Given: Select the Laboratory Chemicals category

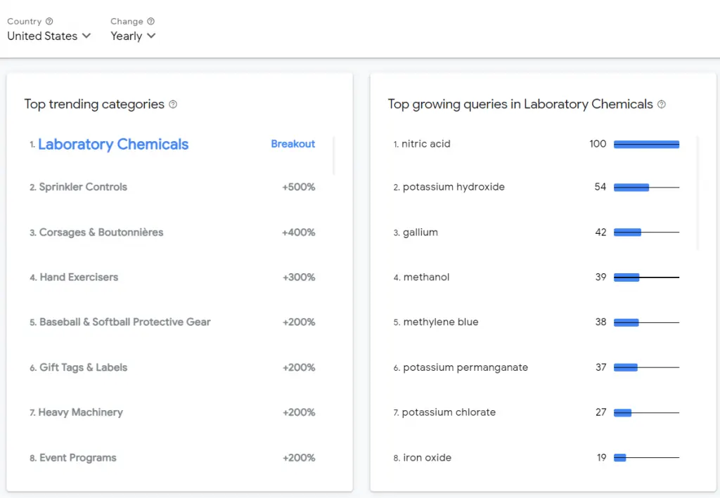Looking at the screenshot, I should [112, 144].
